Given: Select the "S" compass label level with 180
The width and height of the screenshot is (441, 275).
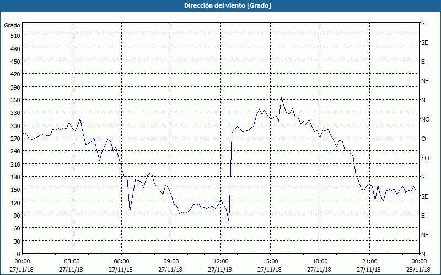Looking at the screenshot, I should (x=423, y=177).
